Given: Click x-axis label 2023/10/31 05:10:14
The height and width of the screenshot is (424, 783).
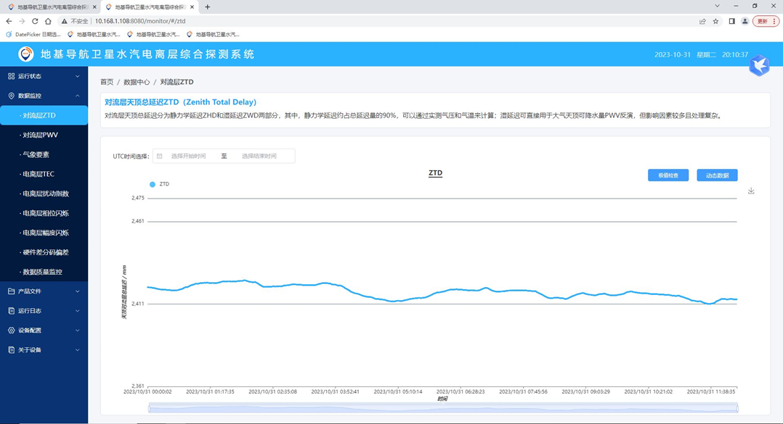Looking at the screenshot, I should point(398,391).
